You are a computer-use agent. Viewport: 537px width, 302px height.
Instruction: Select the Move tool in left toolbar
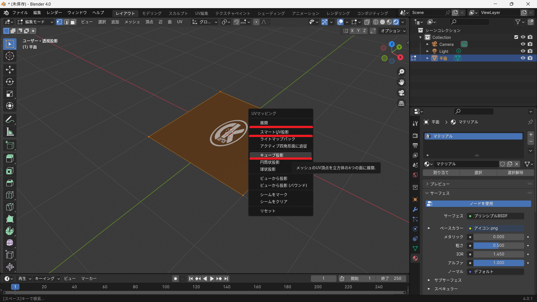(x=10, y=70)
